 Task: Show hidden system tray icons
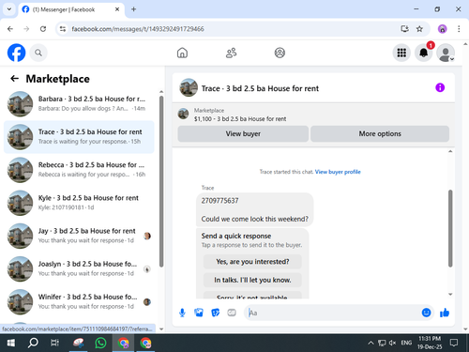pyautogui.click(x=371, y=343)
